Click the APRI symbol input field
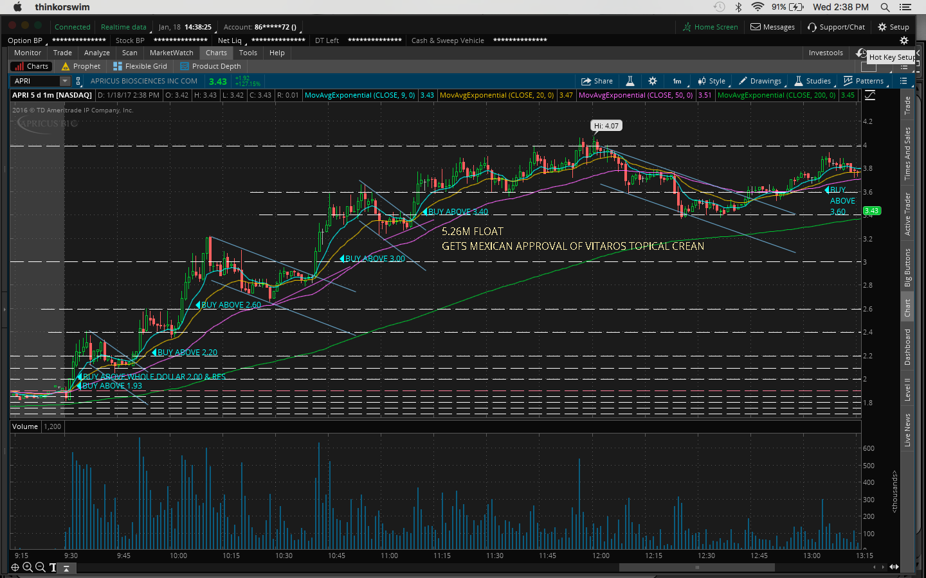This screenshot has height=578, width=926. (x=35, y=81)
